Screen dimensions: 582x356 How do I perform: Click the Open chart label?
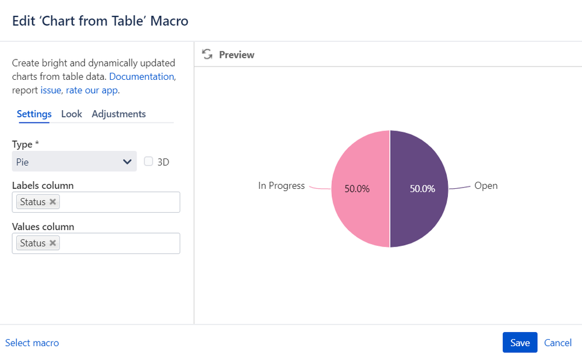[x=486, y=186]
